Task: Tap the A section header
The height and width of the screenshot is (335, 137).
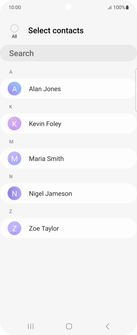Action: pos(11,72)
